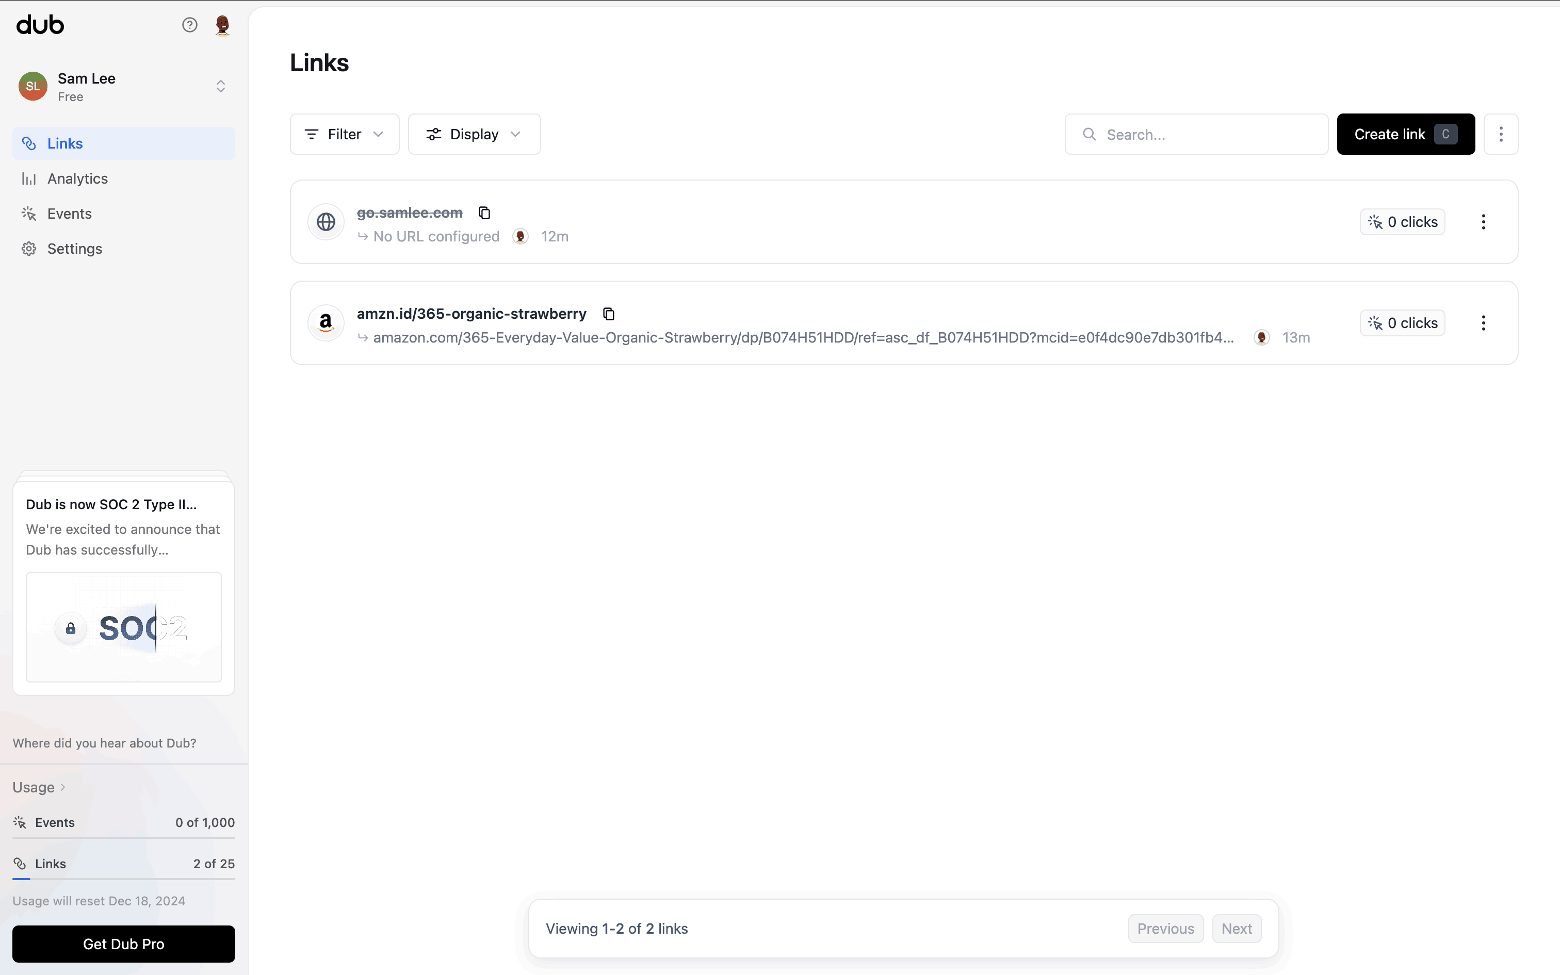Copy the amzn.id/365-organic-strawberry short link
Viewport: 1560px width, 975px height.
pos(609,314)
